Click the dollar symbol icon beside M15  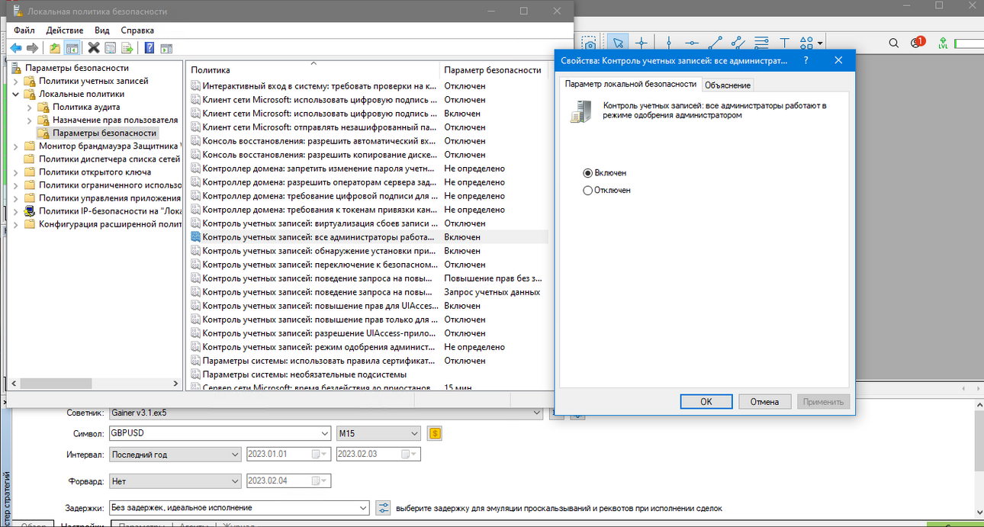tap(435, 433)
